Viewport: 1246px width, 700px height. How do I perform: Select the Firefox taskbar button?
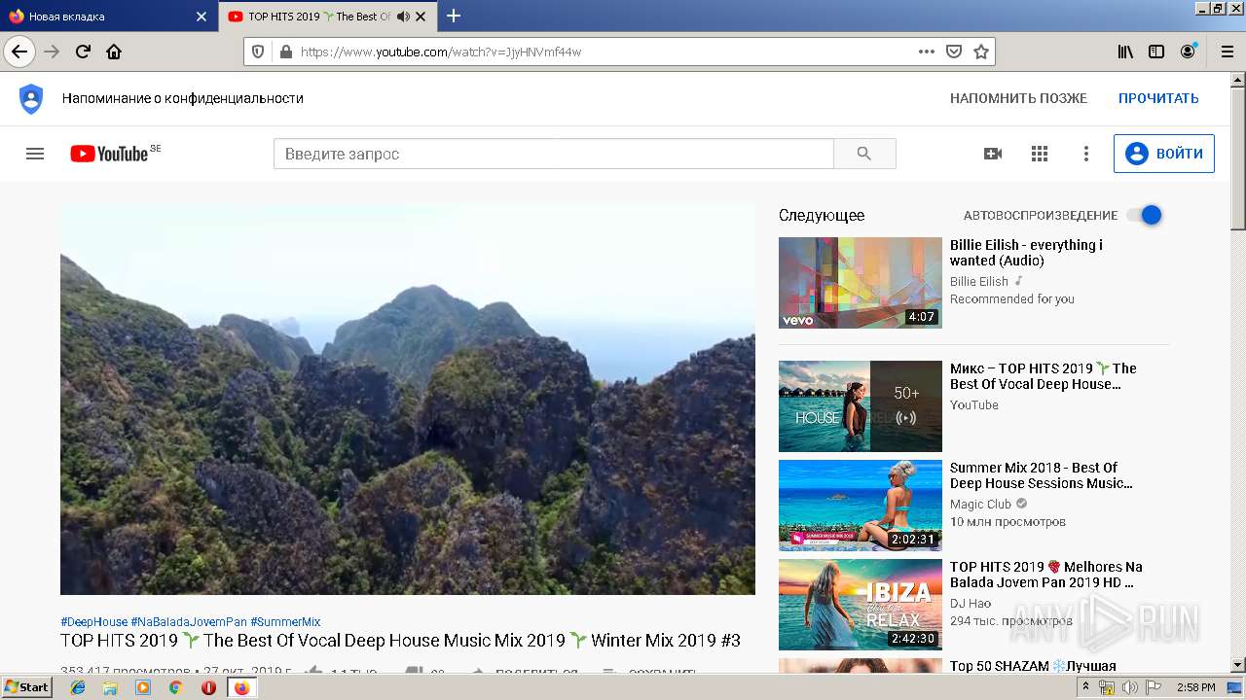point(241,687)
